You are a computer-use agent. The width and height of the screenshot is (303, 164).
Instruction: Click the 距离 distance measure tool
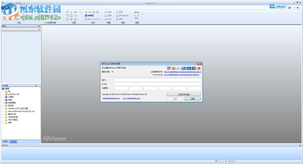point(119,12)
